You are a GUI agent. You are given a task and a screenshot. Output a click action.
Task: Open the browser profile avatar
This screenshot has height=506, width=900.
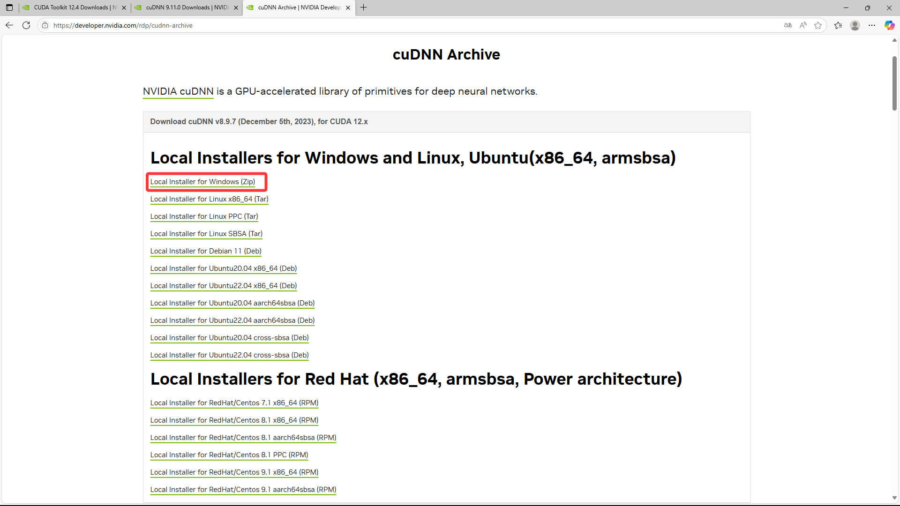[x=855, y=25]
